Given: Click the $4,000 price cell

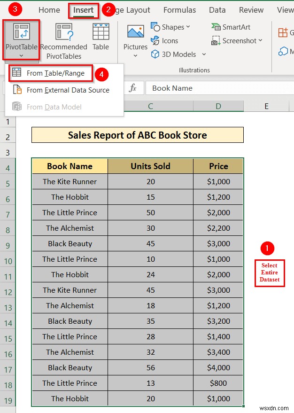Looking at the screenshot, I should click(218, 368).
